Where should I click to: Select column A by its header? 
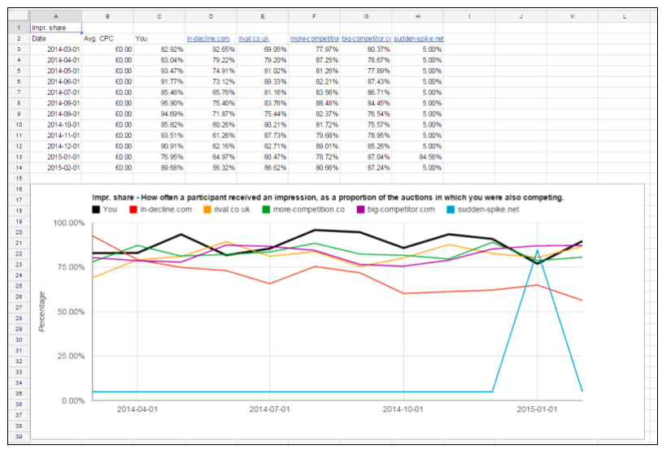coord(55,16)
